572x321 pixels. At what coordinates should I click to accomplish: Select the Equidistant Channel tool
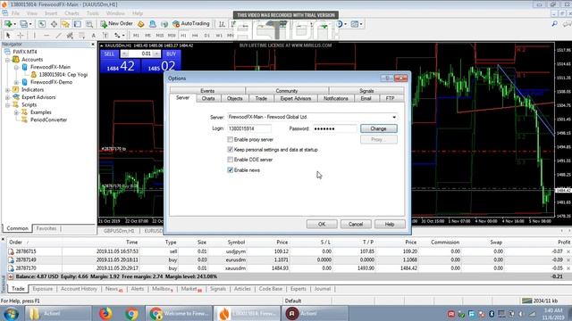pyautogui.click(x=70, y=36)
